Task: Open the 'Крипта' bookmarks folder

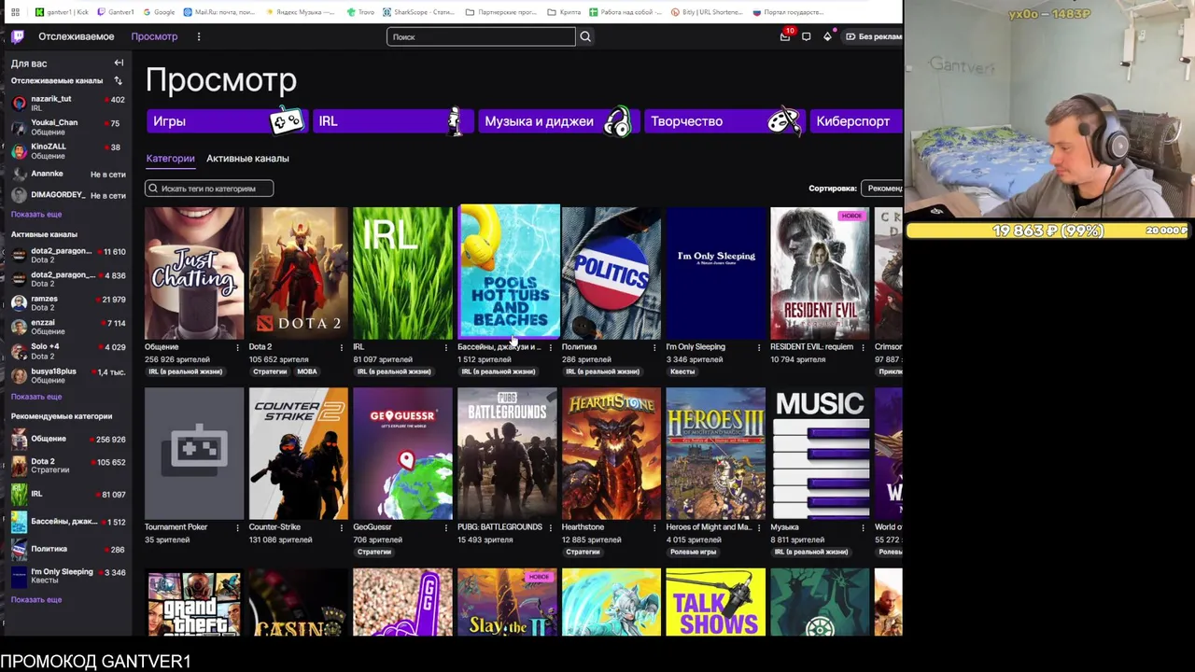Action: [x=564, y=12]
